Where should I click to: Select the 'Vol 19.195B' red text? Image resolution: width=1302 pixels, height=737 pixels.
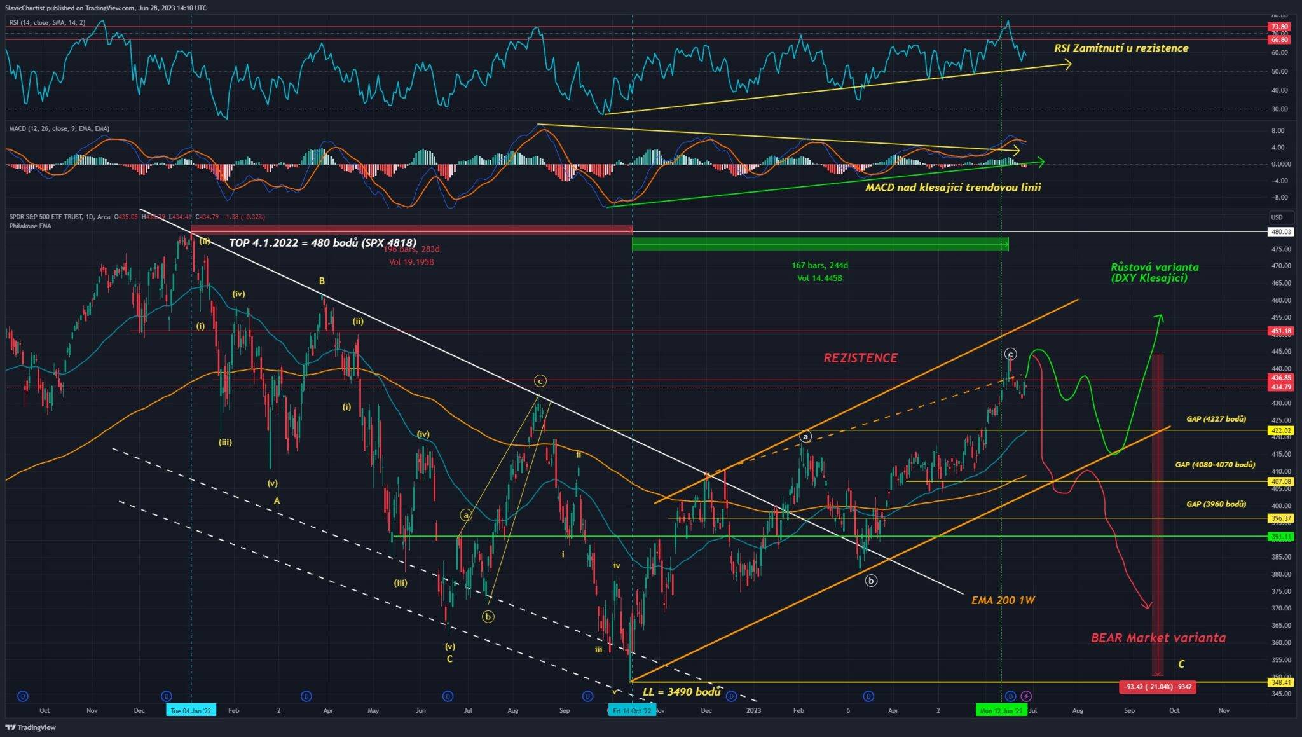pyautogui.click(x=411, y=262)
